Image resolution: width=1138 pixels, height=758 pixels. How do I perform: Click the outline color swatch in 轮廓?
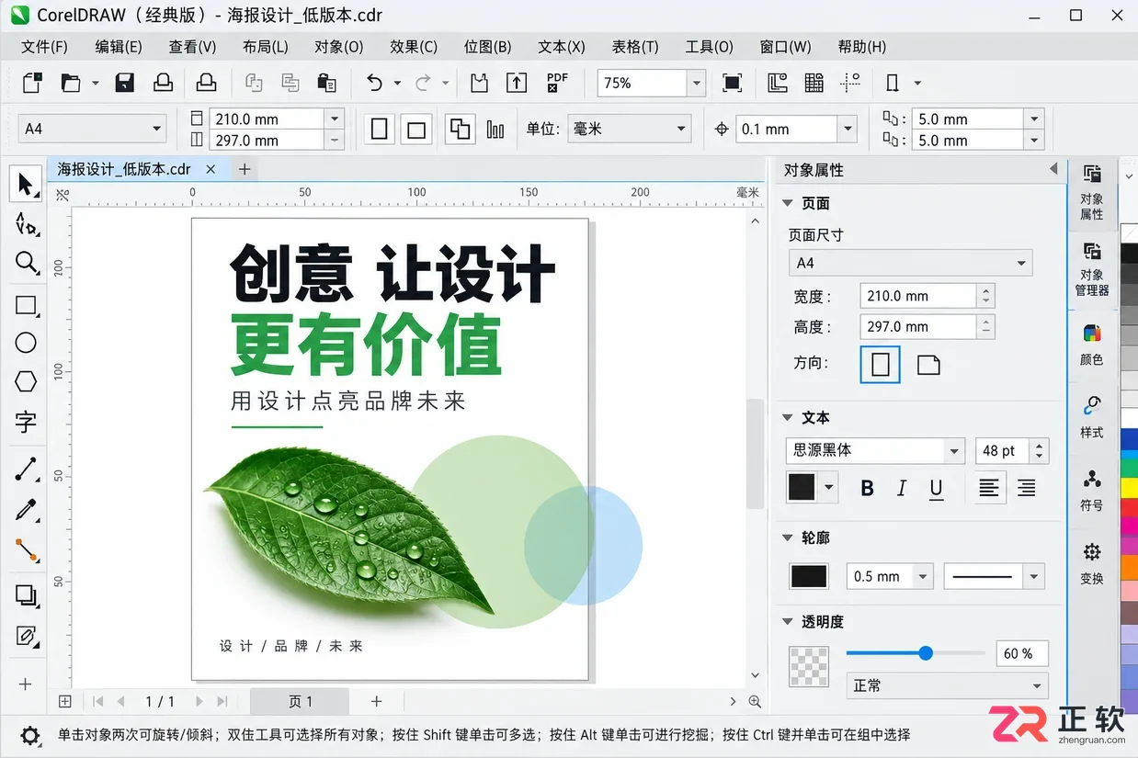[809, 576]
